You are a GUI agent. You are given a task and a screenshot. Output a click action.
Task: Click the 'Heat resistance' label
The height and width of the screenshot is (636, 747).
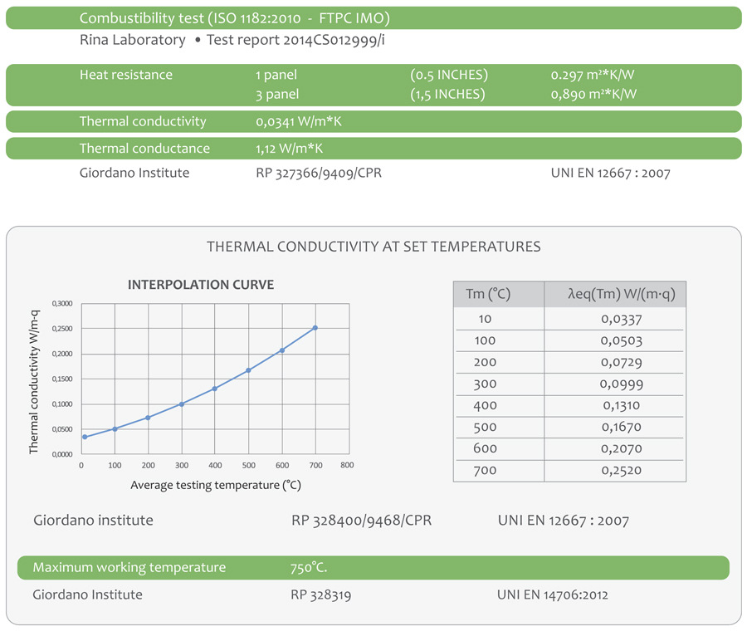coord(126,75)
